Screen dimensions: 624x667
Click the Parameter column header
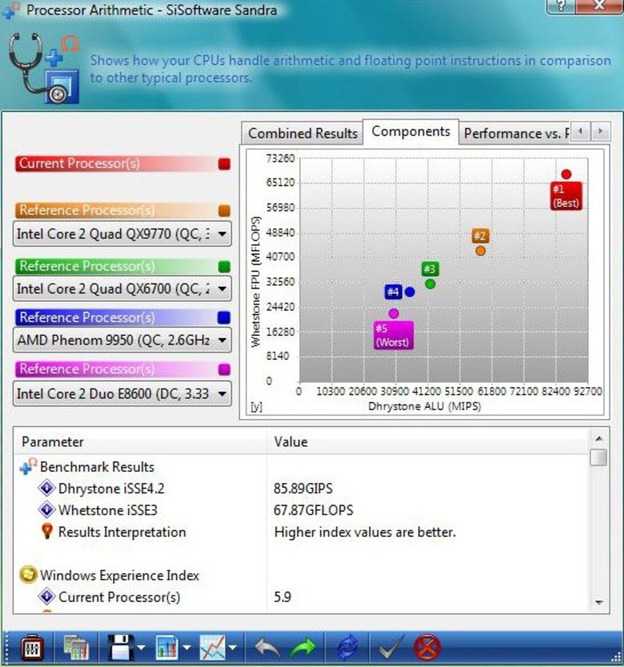coord(140,442)
